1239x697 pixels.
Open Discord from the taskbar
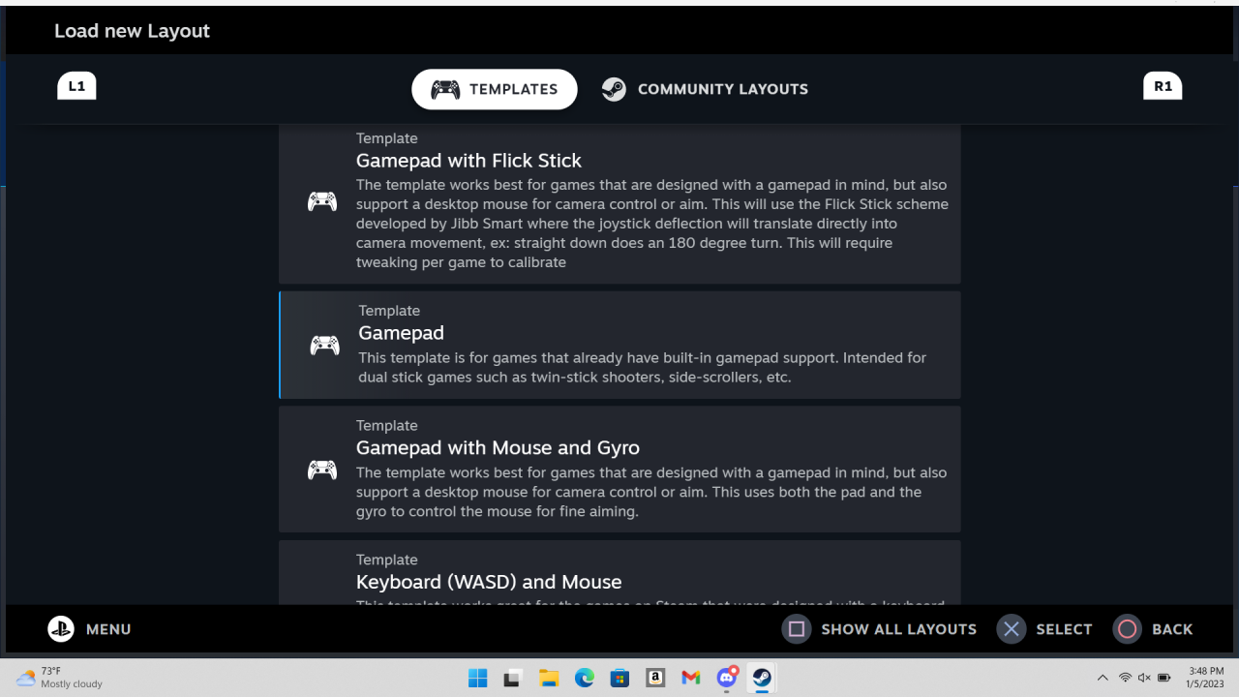(727, 678)
